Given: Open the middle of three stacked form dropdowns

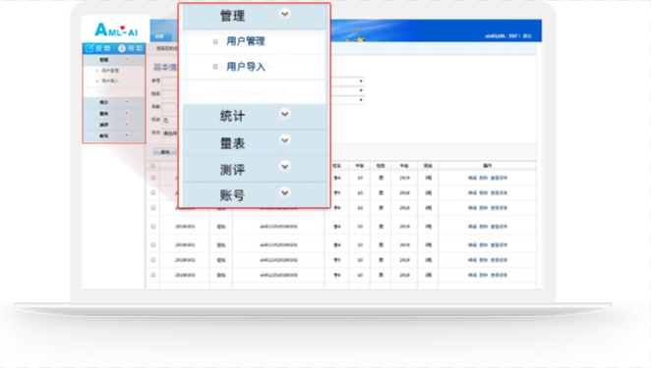Looking at the screenshot, I should [347, 90].
